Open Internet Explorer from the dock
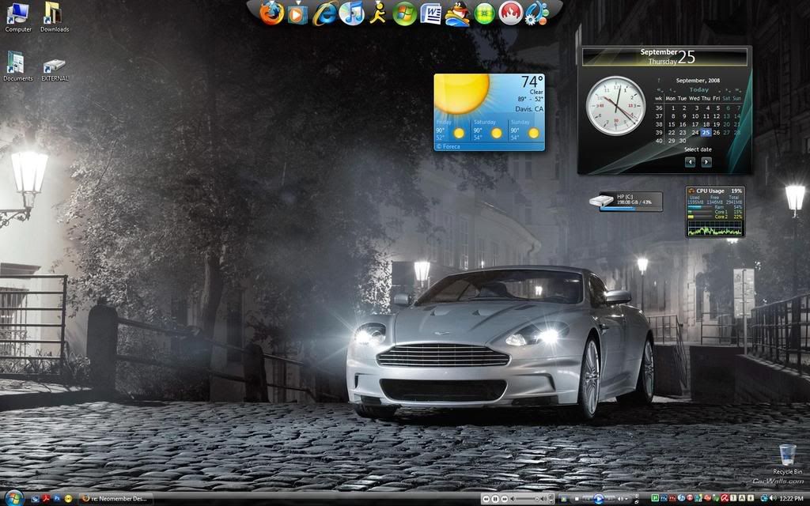810x506 pixels. point(325,13)
